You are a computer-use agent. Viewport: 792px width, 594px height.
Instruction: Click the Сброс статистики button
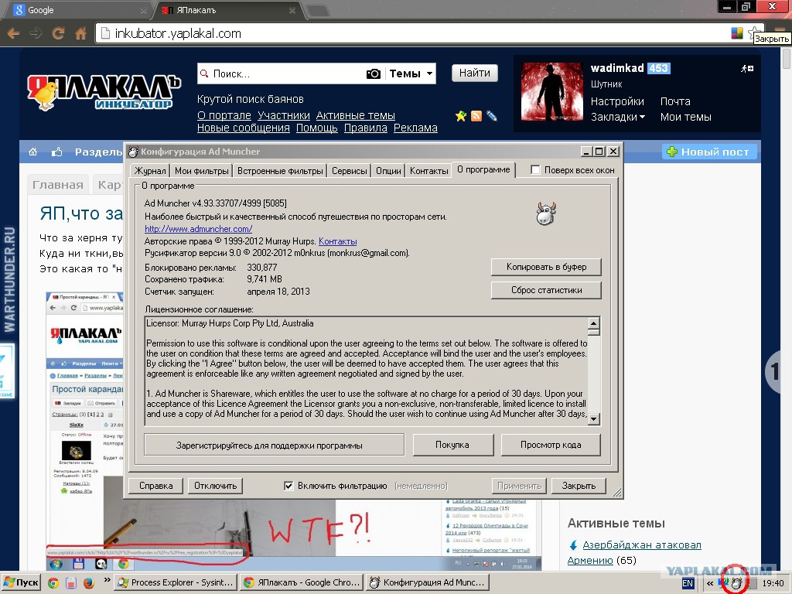coord(546,290)
